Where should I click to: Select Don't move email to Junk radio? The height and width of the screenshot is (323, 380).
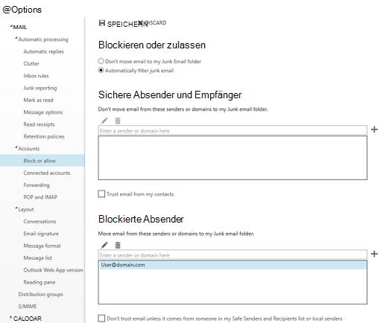coord(101,61)
